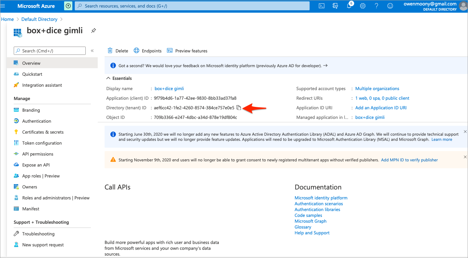468x258 pixels.
Task: Open Authentication scenarios documentation
Action: 319,204
